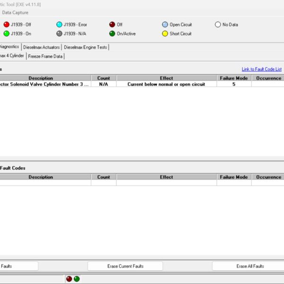284x284 pixels.
Task: Click the gray J1939 - N/A indicator
Action: pos(59,34)
